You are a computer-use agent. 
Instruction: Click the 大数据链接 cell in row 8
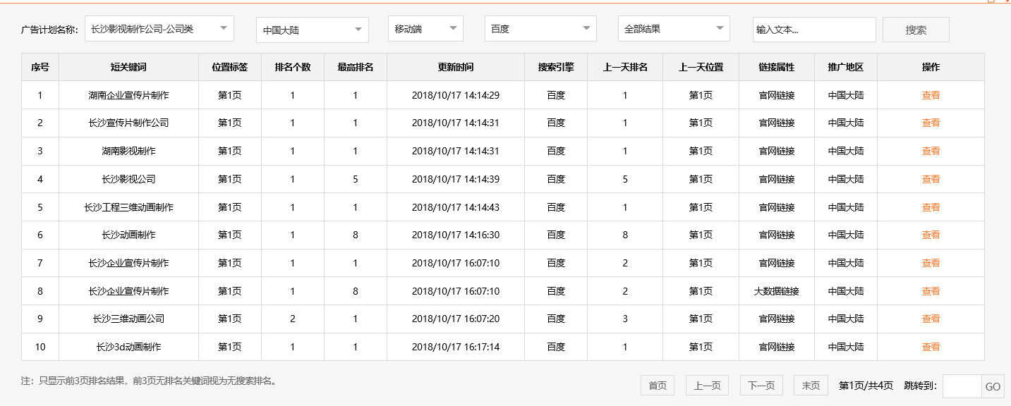tap(777, 291)
